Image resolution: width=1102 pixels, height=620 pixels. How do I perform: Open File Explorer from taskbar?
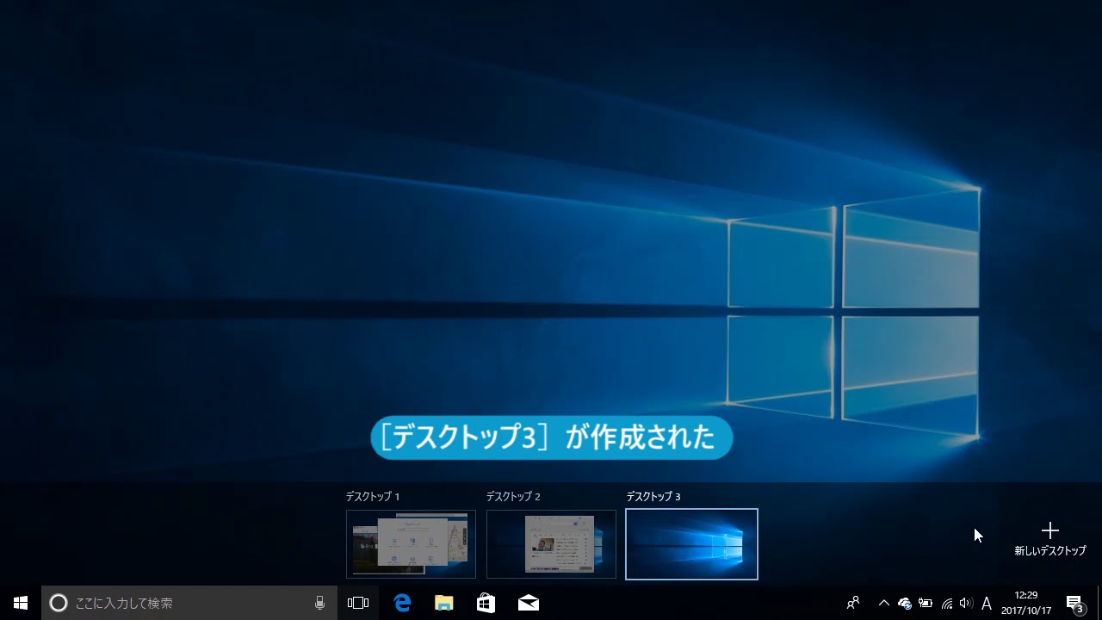444,603
